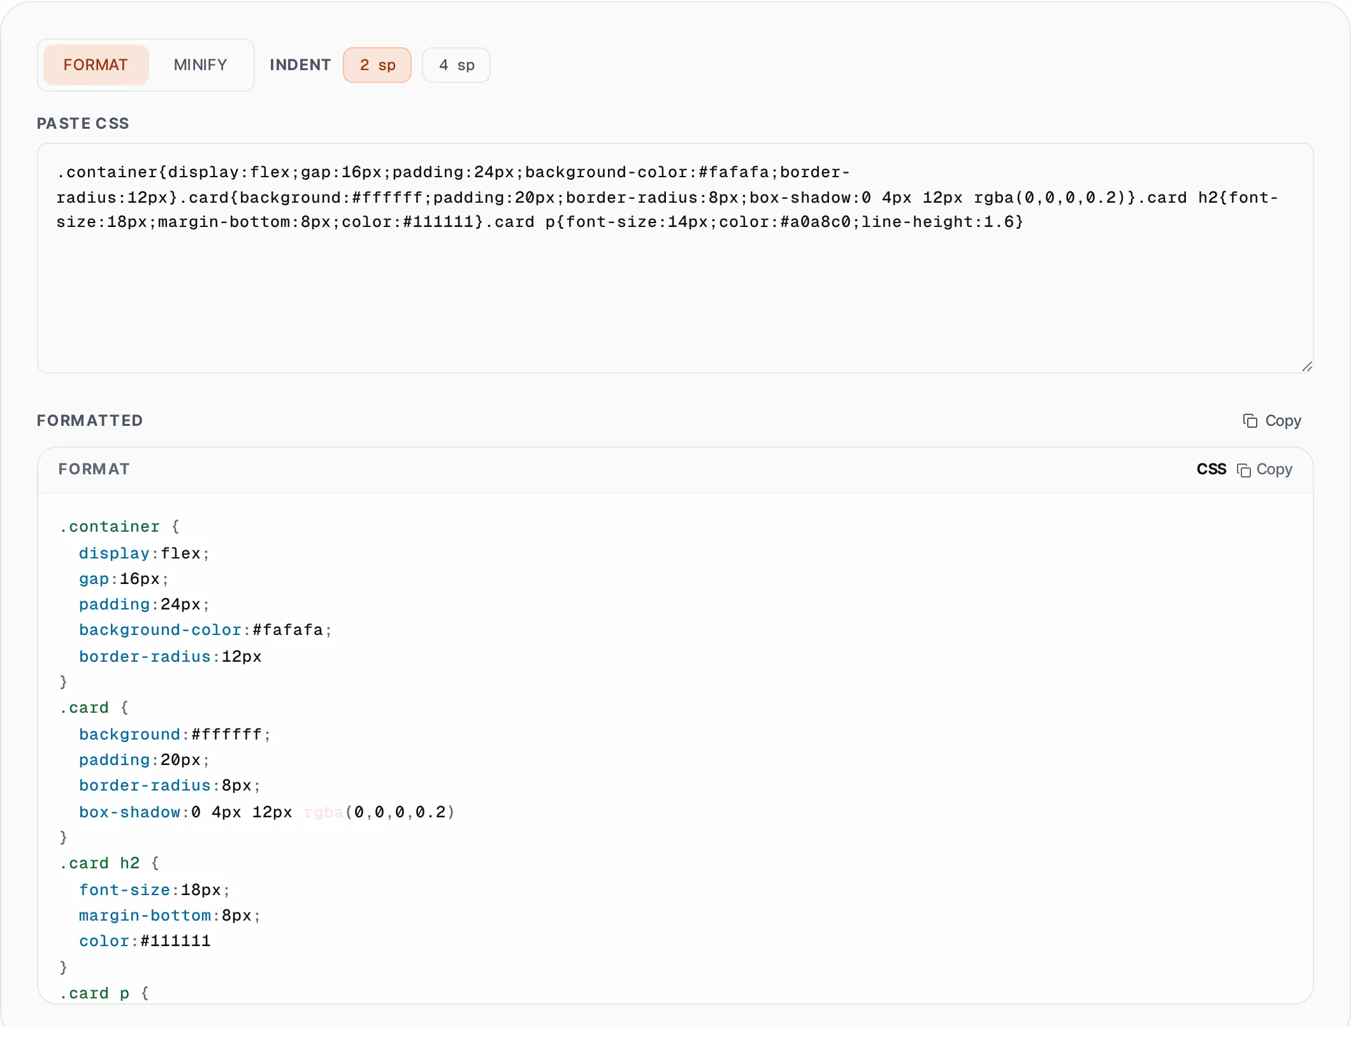Click the CSS language label
The width and height of the screenshot is (1351, 1043).
[1211, 469]
